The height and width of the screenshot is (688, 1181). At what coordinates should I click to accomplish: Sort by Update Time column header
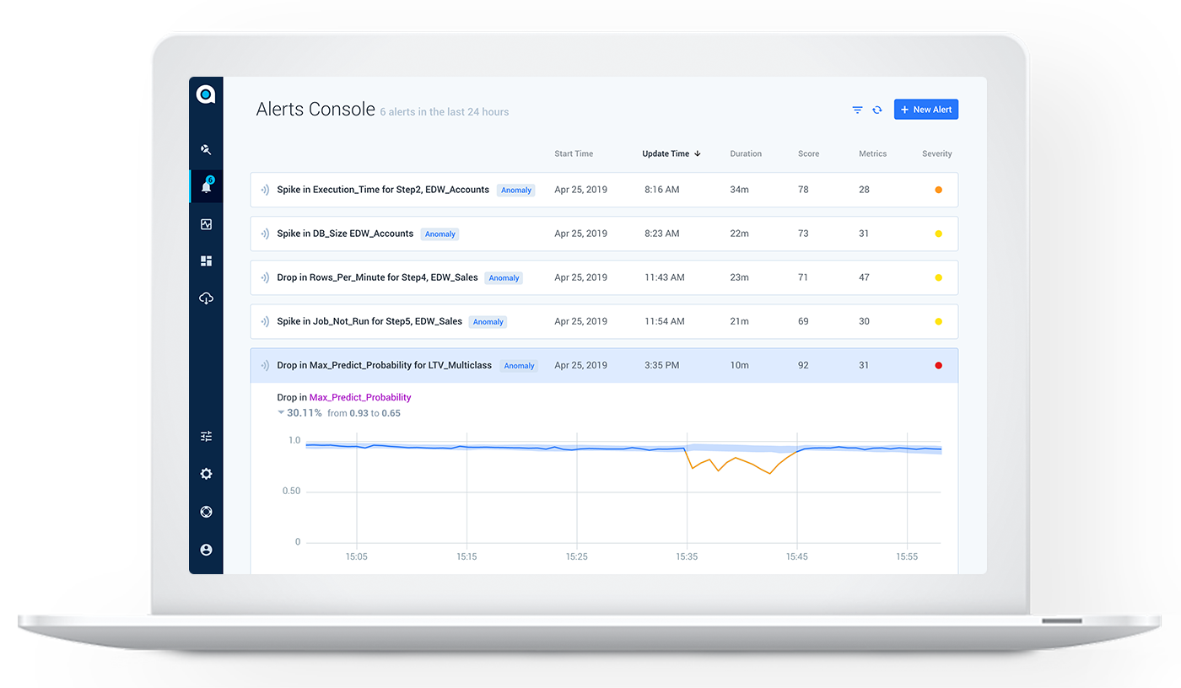click(666, 153)
